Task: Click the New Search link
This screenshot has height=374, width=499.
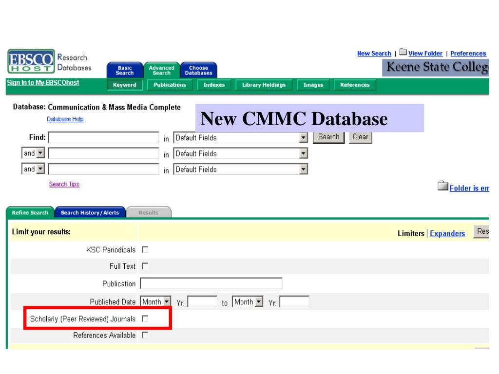Action: pos(374,54)
